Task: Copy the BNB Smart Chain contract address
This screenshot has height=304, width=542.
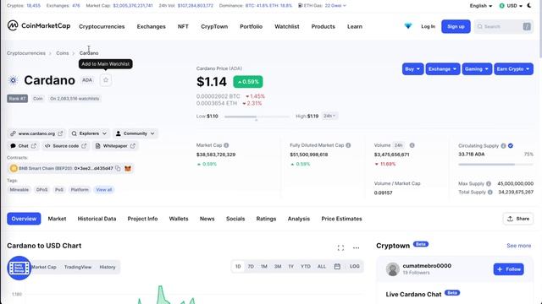Action: point(118,168)
